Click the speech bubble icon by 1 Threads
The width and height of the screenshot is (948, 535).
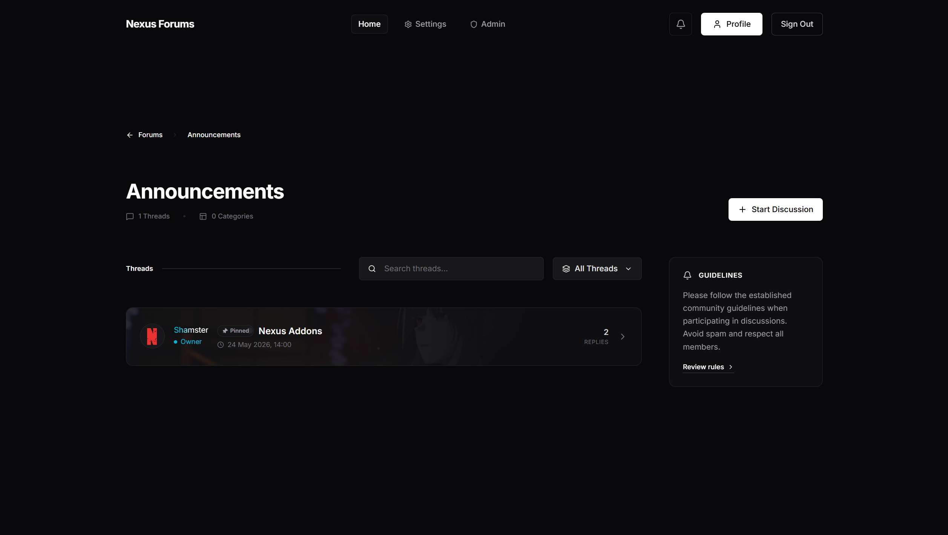point(130,216)
